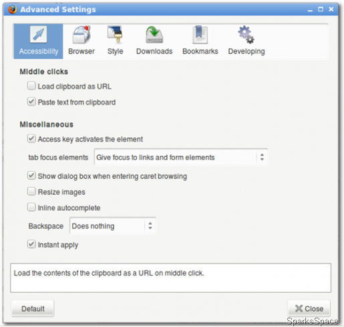The width and height of the screenshot is (344, 327).
Task: Enable the Resize images checkbox
Action: (x=31, y=191)
